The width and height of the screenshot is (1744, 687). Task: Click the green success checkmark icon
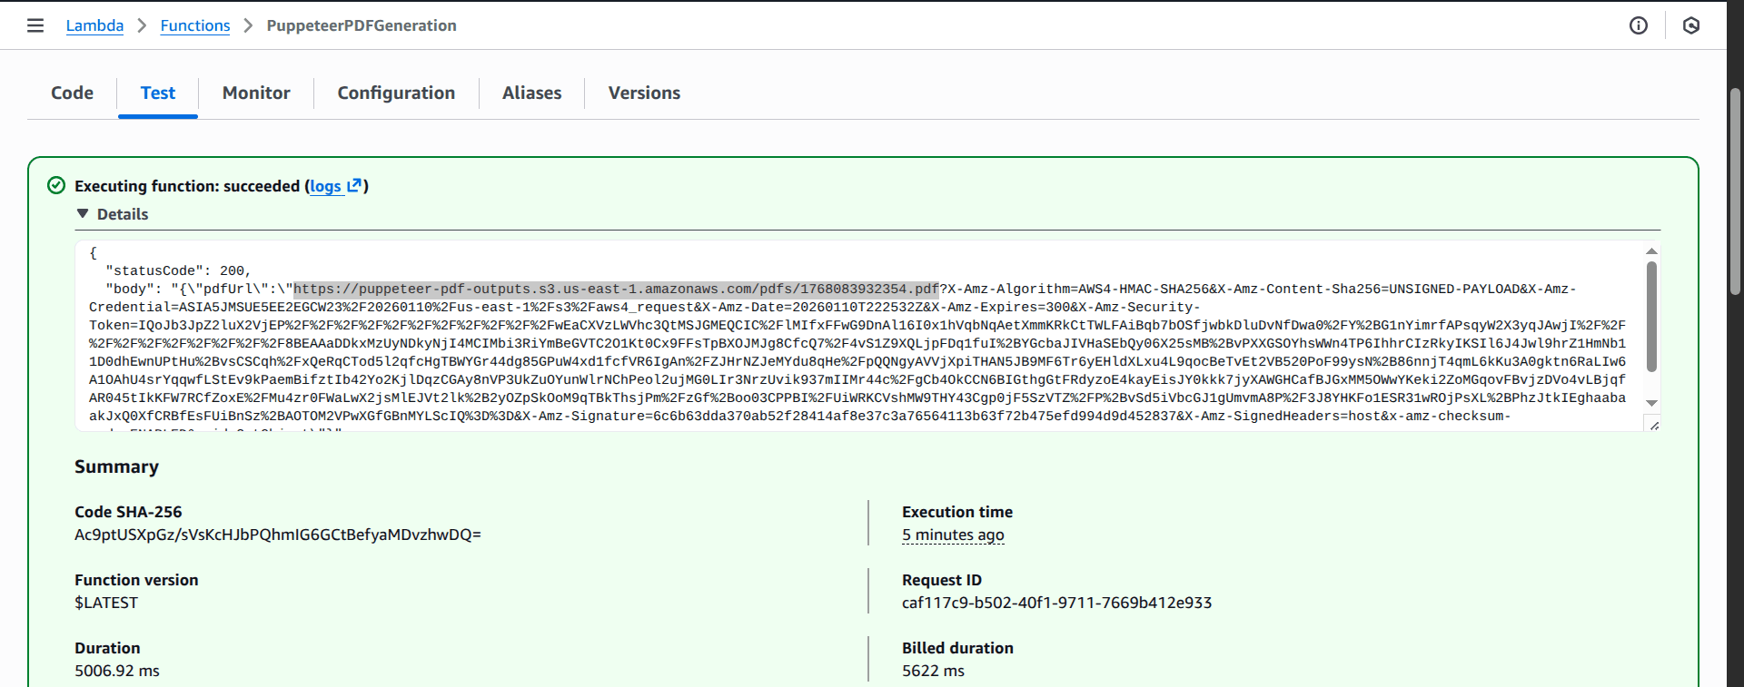(x=56, y=185)
